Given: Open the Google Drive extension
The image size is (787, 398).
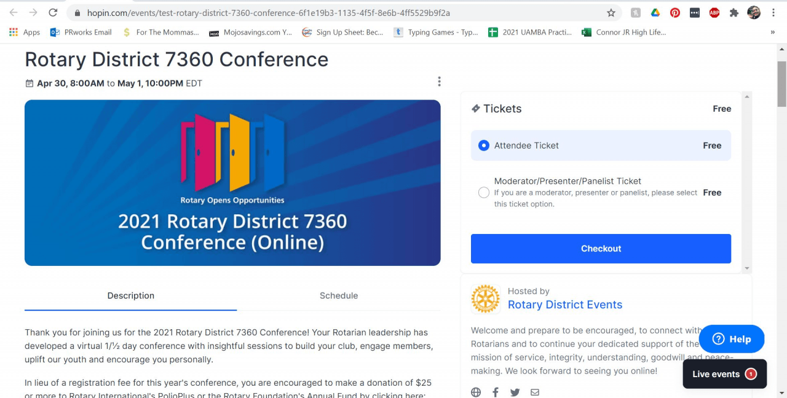Looking at the screenshot, I should [655, 13].
